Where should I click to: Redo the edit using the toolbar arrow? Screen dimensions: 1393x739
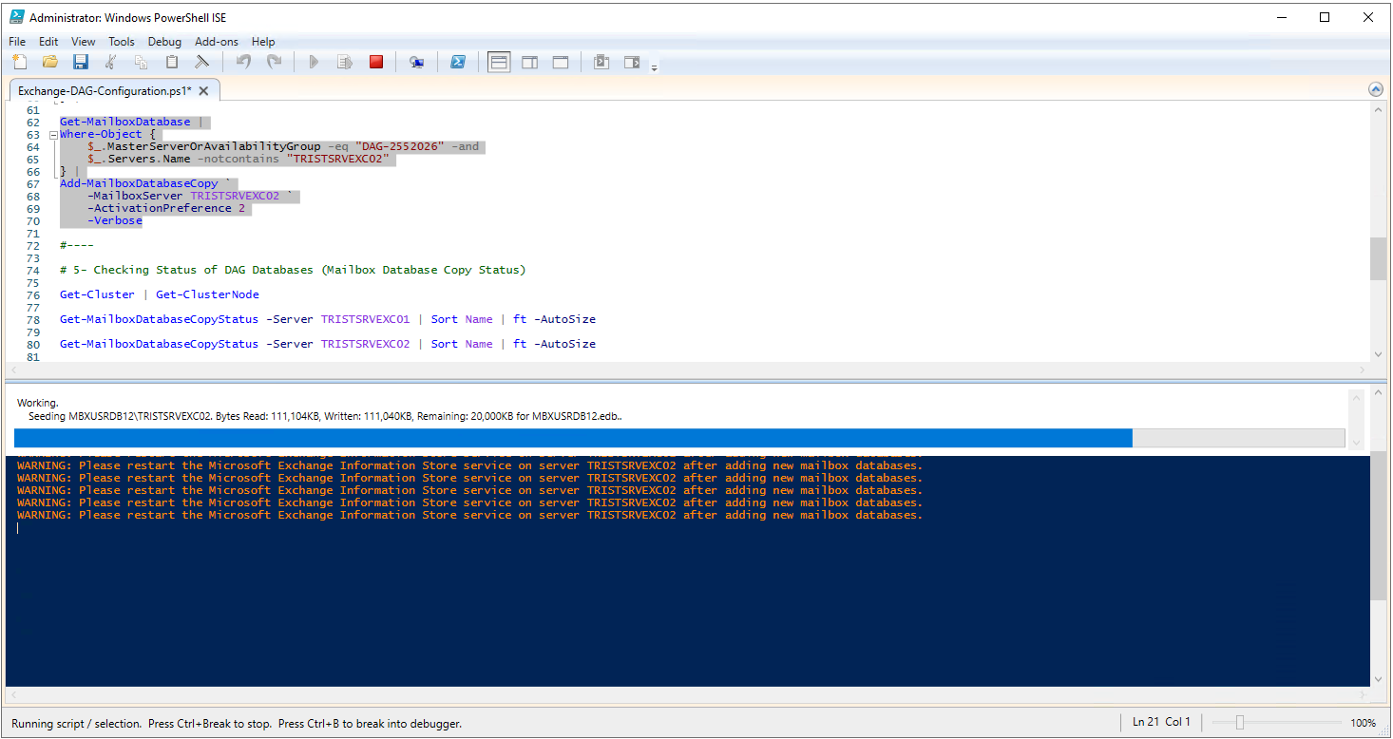click(274, 63)
